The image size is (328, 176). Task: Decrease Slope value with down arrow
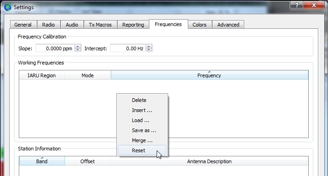pyautogui.click(x=78, y=50)
